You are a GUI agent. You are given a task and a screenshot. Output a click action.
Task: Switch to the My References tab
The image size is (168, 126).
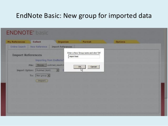(x=16, y=42)
